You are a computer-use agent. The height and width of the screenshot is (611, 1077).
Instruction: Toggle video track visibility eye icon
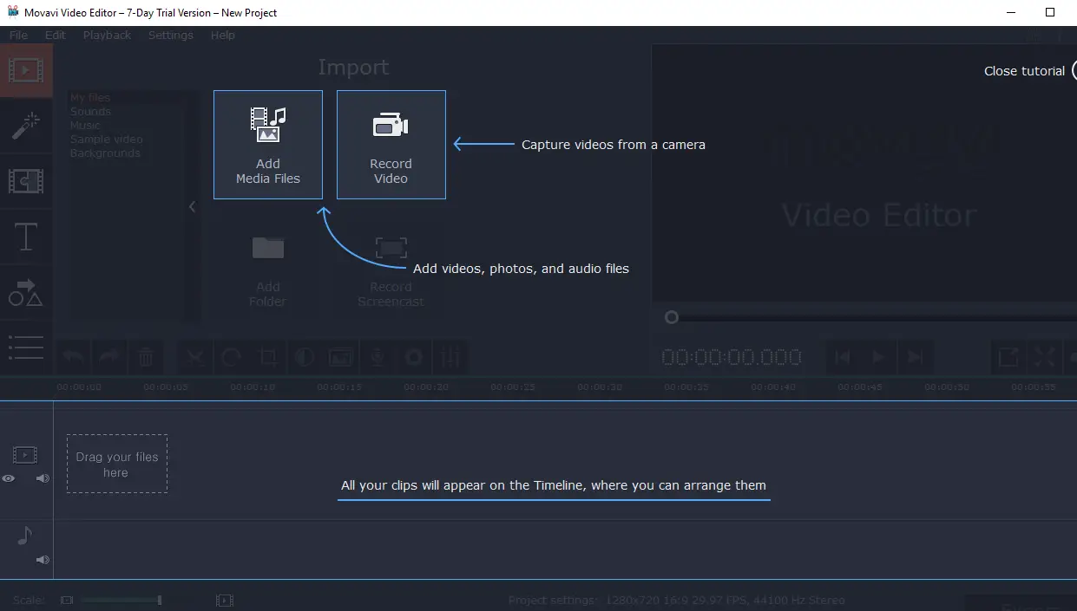9,478
